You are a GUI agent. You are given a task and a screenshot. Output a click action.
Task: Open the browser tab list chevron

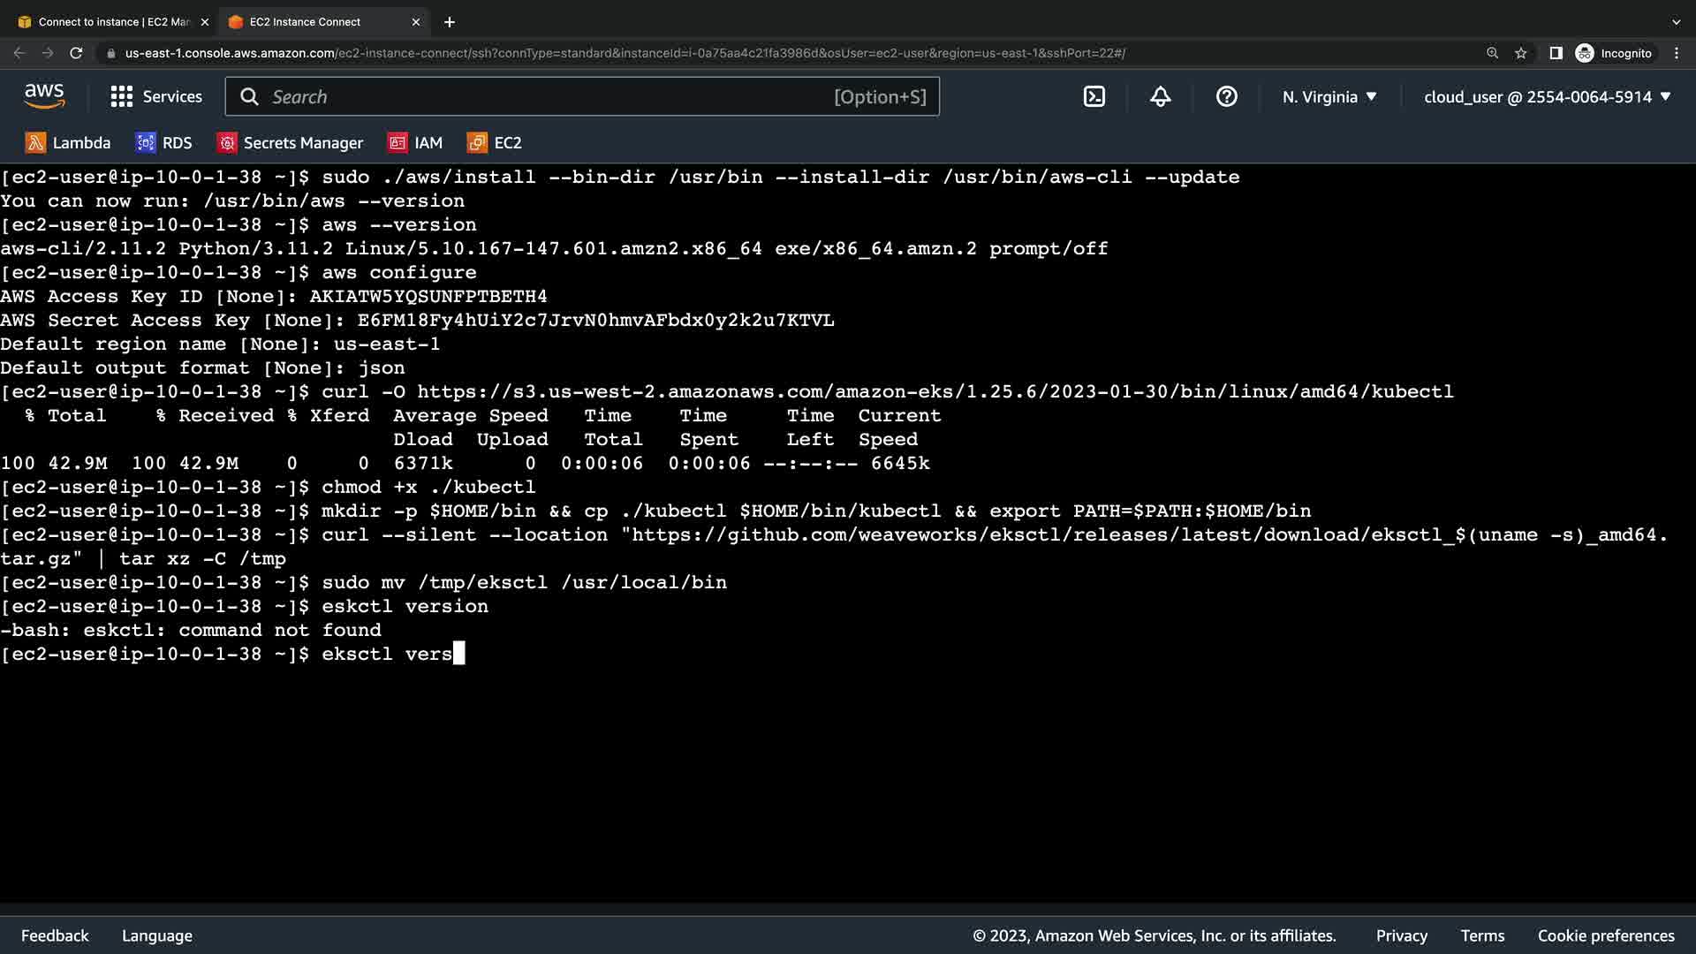click(1676, 22)
